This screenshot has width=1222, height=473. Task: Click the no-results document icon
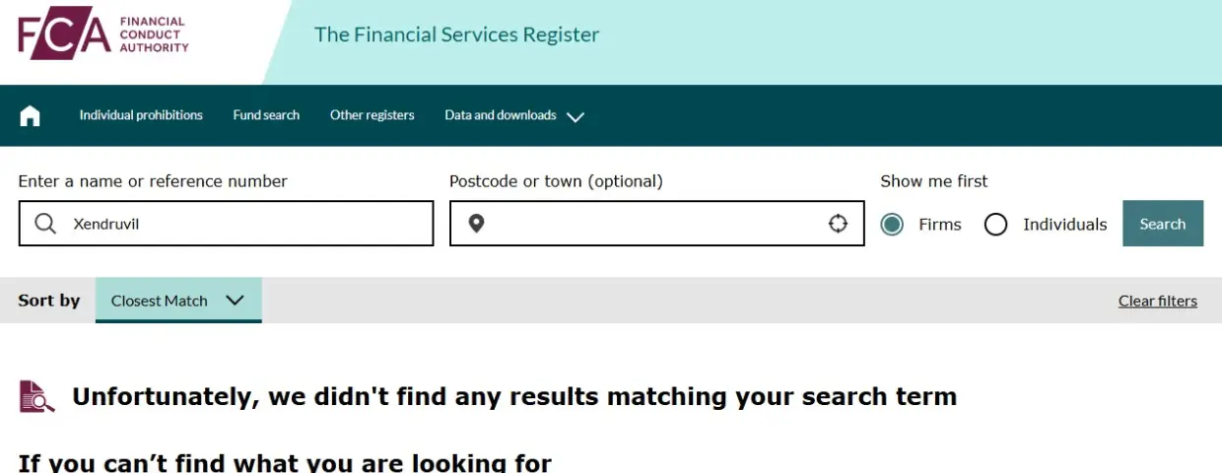(x=37, y=396)
